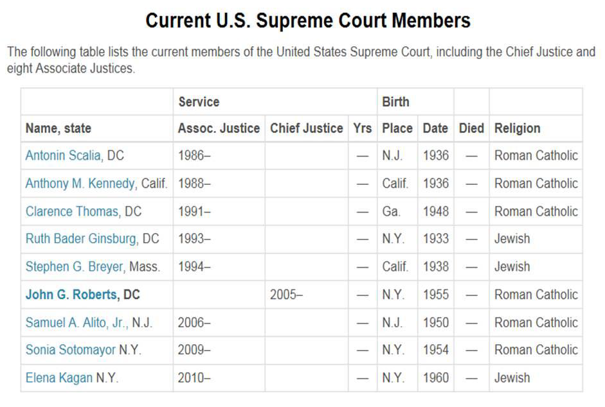Click the 'Chief Justice' column header

(307, 128)
